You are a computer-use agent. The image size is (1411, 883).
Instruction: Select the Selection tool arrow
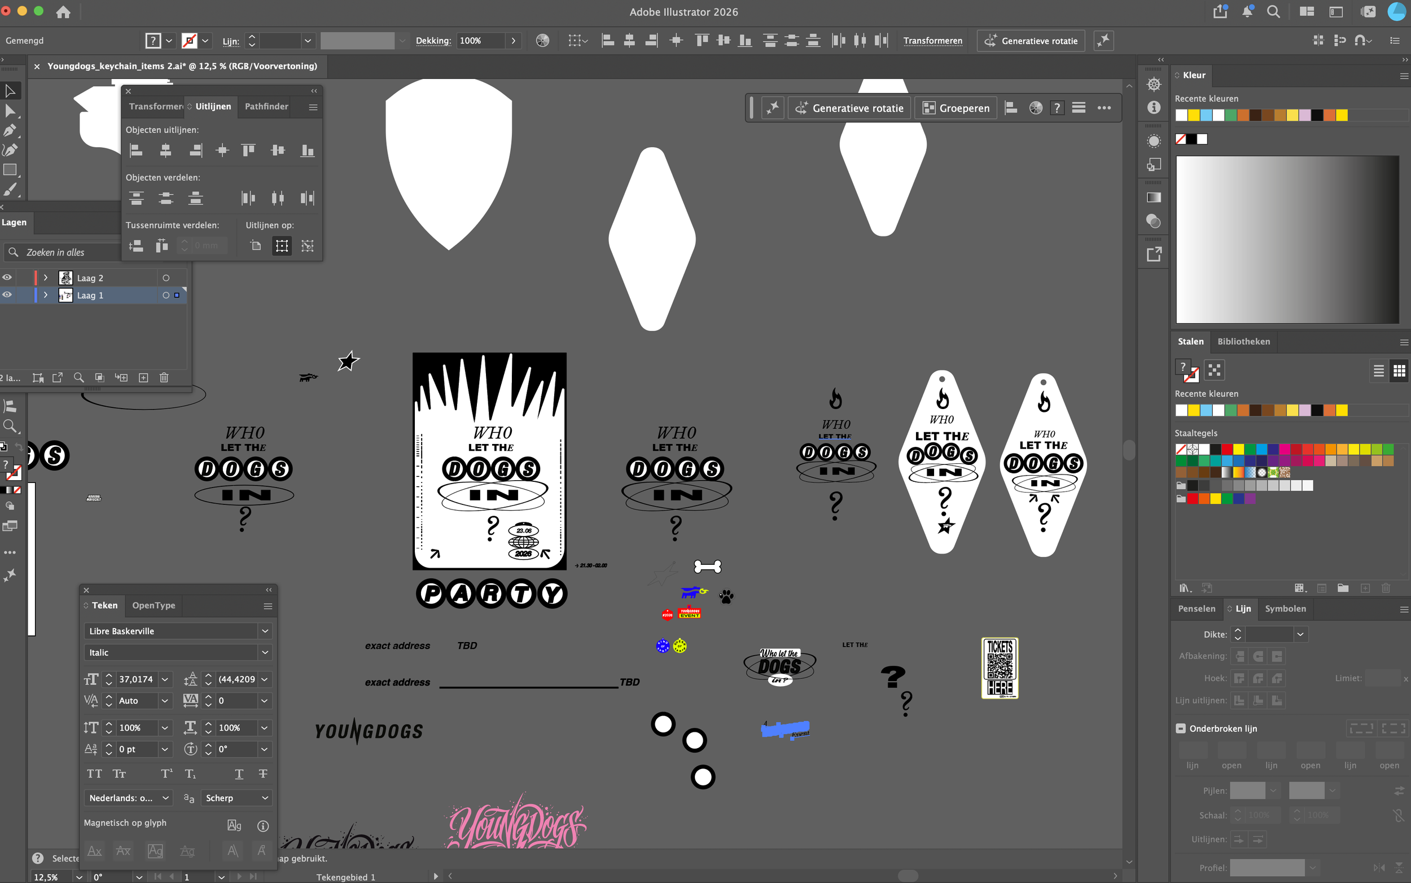(10, 91)
